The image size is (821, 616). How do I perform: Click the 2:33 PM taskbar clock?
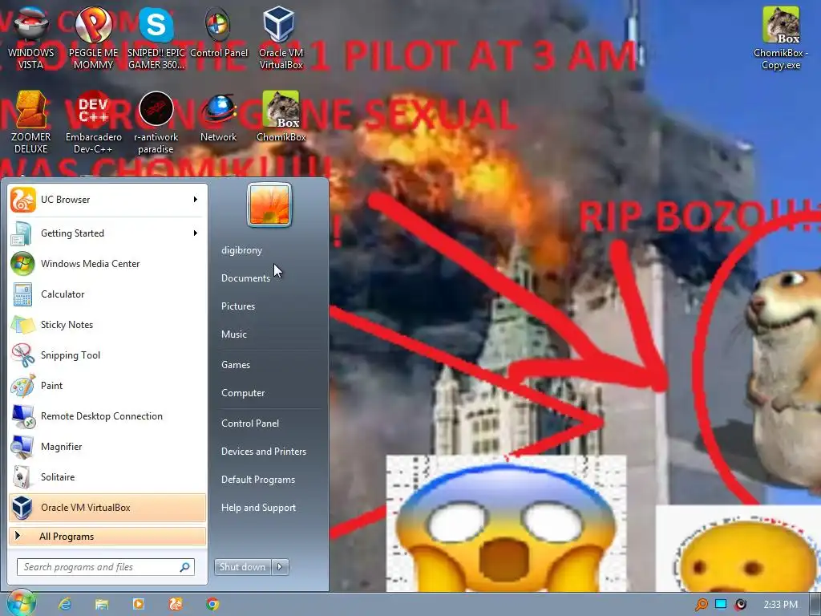pos(780,605)
